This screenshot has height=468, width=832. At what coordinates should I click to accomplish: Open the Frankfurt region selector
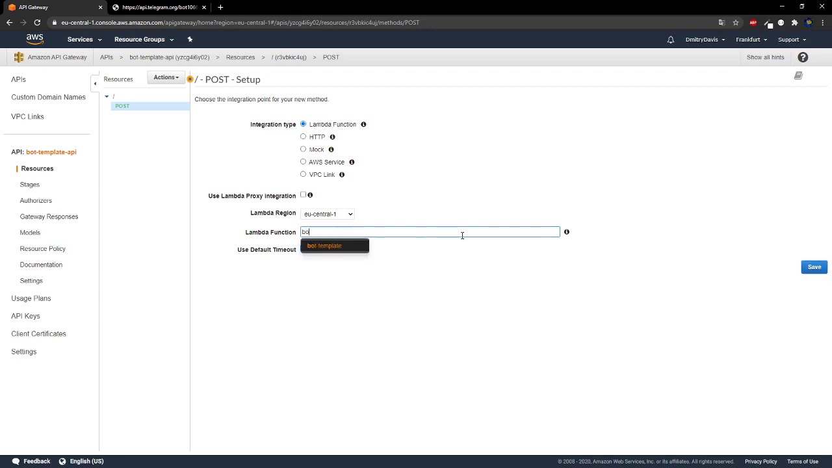[752, 40]
